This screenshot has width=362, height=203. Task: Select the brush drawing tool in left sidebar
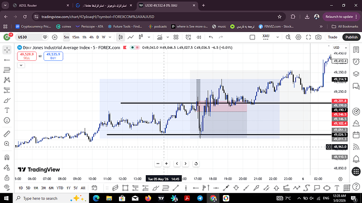pos(7,100)
